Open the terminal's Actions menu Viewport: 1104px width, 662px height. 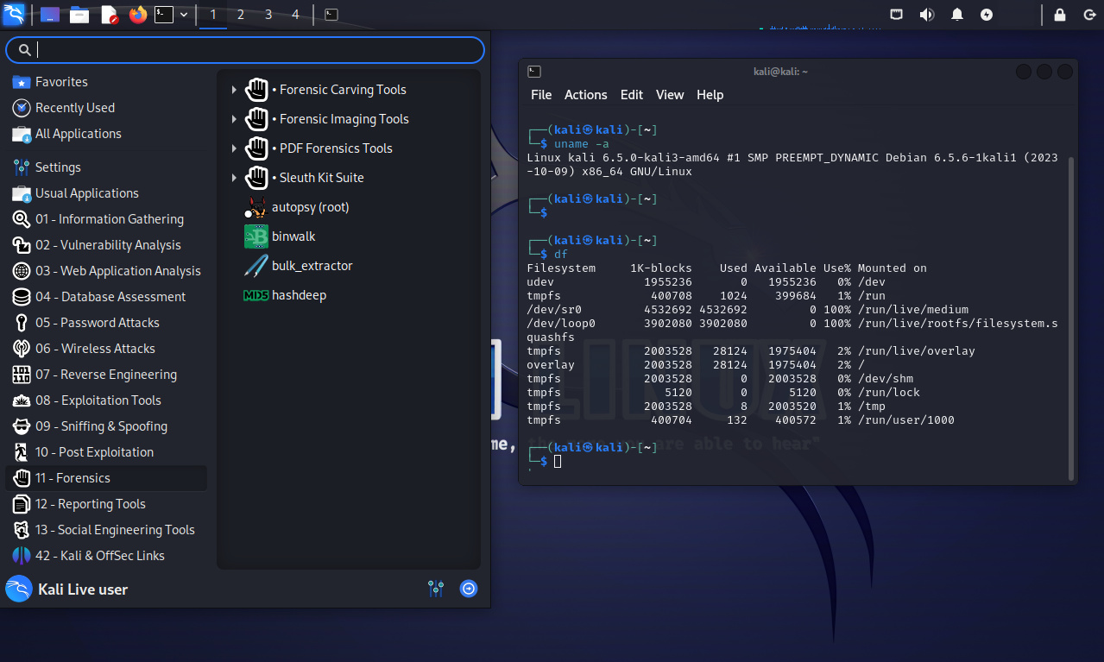click(x=585, y=95)
